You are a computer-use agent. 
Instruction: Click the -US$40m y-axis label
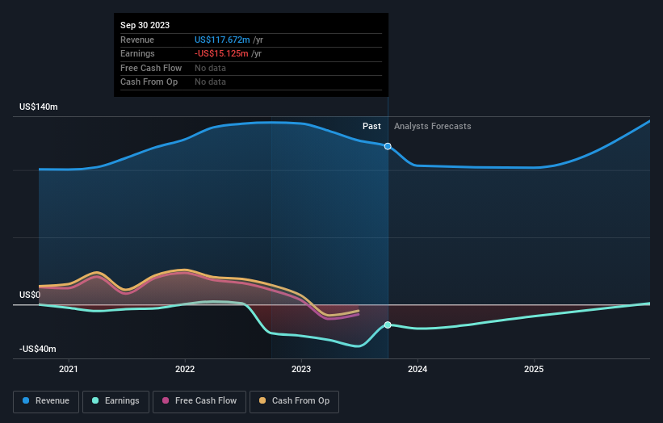(38, 349)
